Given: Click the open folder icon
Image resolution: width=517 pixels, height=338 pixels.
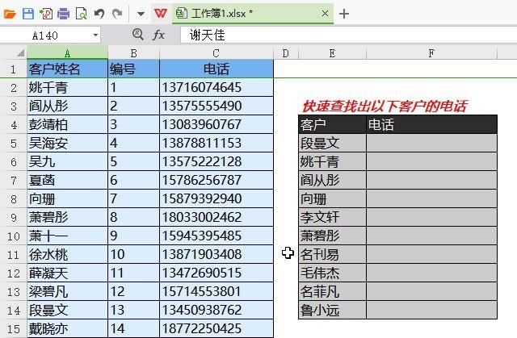Looking at the screenshot, I should click(10, 14).
